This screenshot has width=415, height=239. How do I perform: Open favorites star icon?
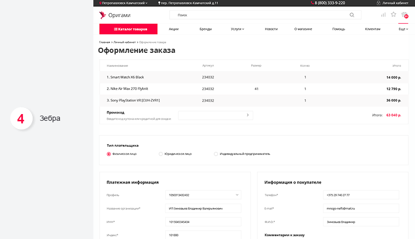pyautogui.click(x=394, y=15)
